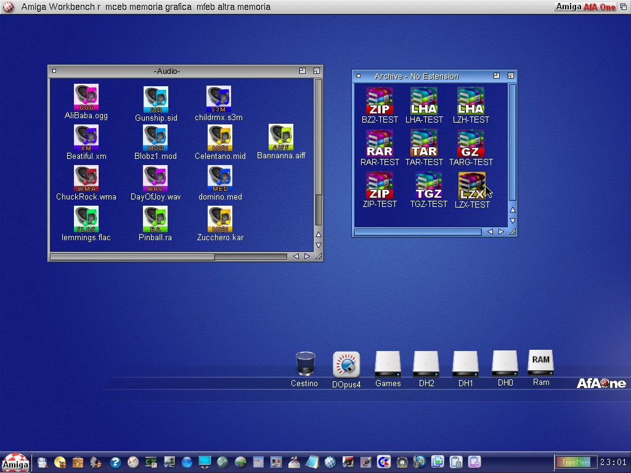Open the Ram disk icon
The image size is (631, 473).
(x=540, y=363)
